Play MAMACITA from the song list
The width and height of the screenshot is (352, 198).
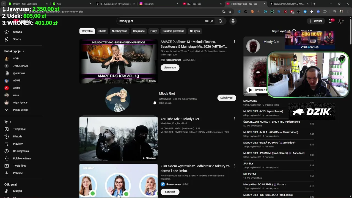tap(278, 103)
